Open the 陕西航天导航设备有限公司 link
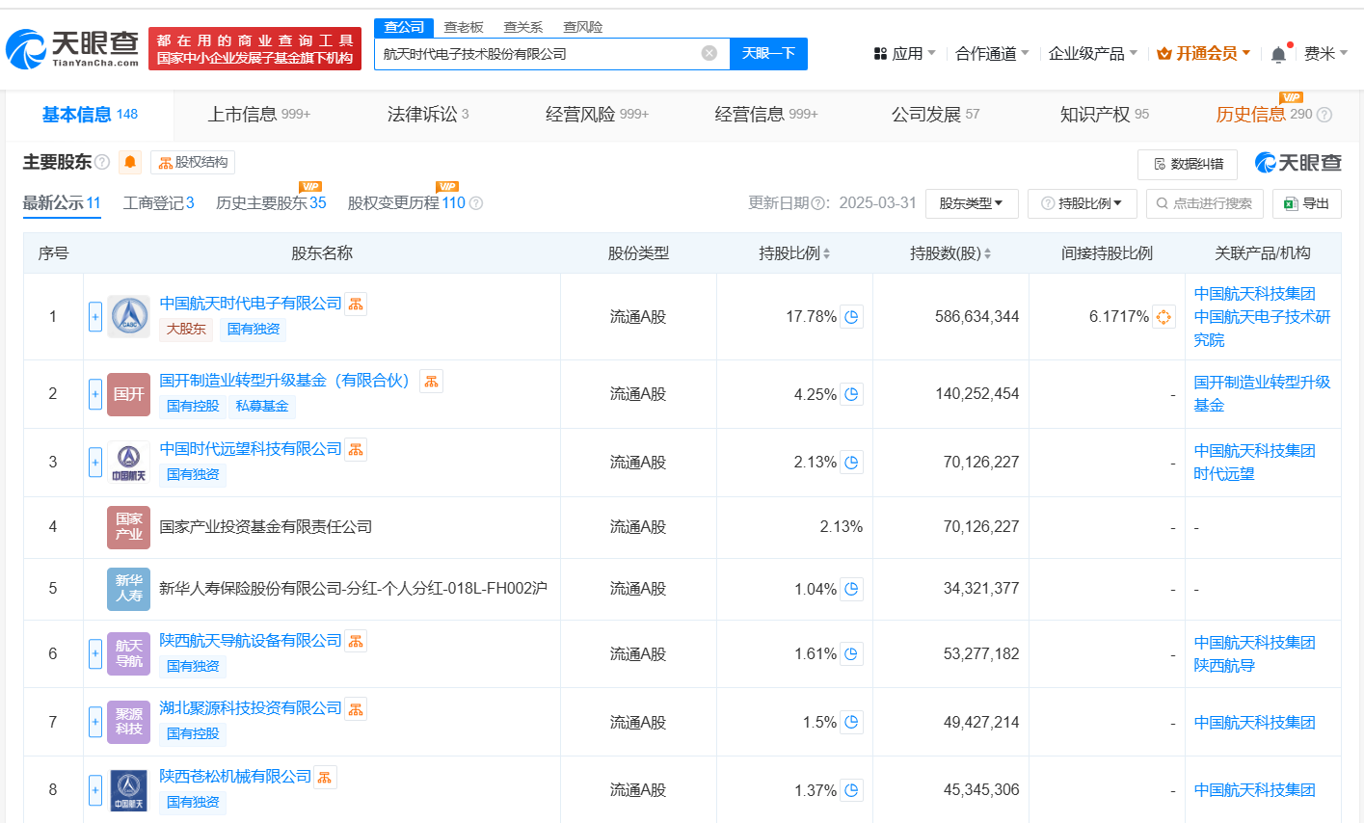 point(251,641)
